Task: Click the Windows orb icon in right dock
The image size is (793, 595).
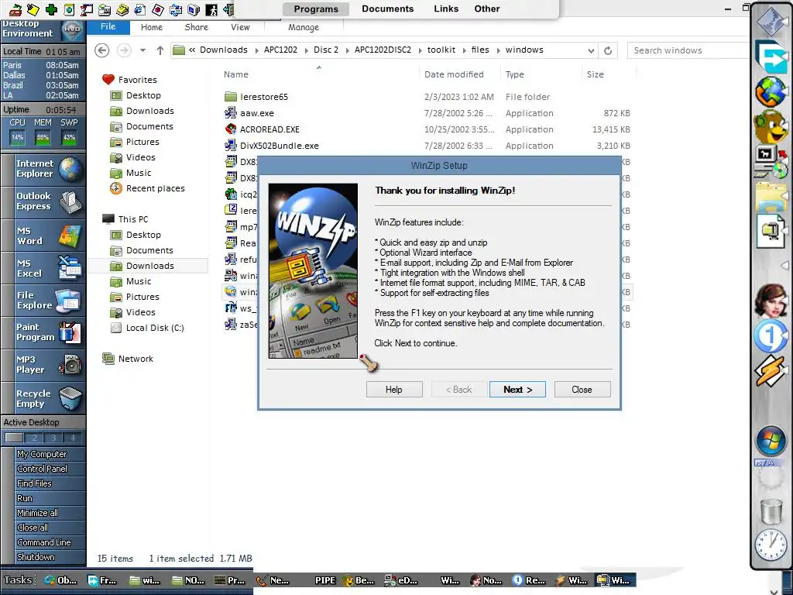Action: click(770, 440)
